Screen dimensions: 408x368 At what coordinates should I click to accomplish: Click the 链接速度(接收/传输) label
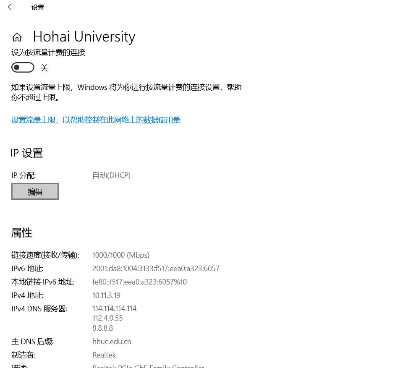(45, 255)
